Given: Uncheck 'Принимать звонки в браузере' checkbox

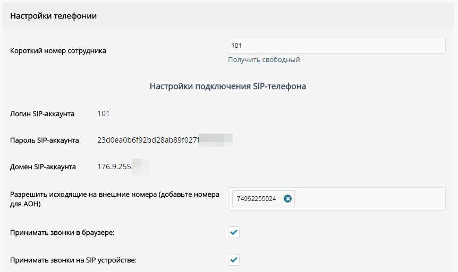Looking at the screenshot, I should tap(234, 232).
